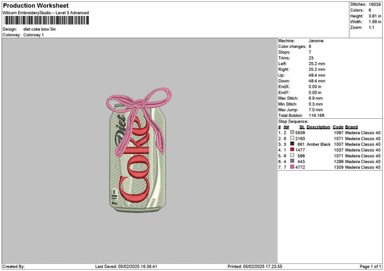
Task: Click the Max Jump value '7.0 mm'
Action: pyautogui.click(x=316, y=110)
